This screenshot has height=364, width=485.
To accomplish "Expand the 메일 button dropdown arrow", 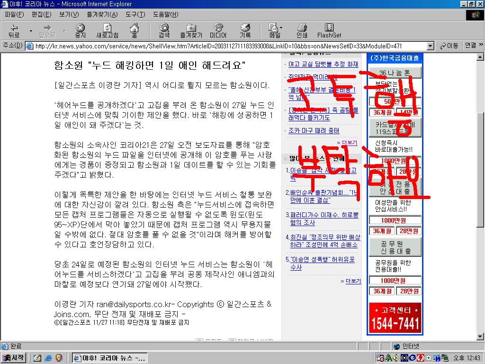I will click(x=281, y=27).
